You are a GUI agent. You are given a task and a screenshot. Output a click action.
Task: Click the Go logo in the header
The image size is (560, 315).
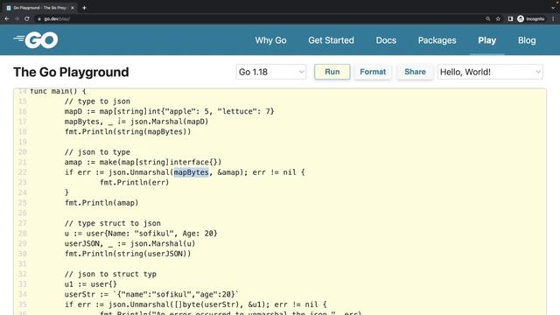click(36, 40)
